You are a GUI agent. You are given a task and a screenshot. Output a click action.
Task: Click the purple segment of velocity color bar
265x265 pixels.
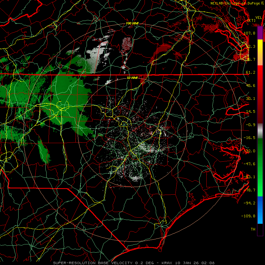[x=260, y=33]
